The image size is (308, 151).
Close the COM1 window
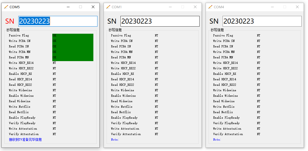click(x=195, y=7)
